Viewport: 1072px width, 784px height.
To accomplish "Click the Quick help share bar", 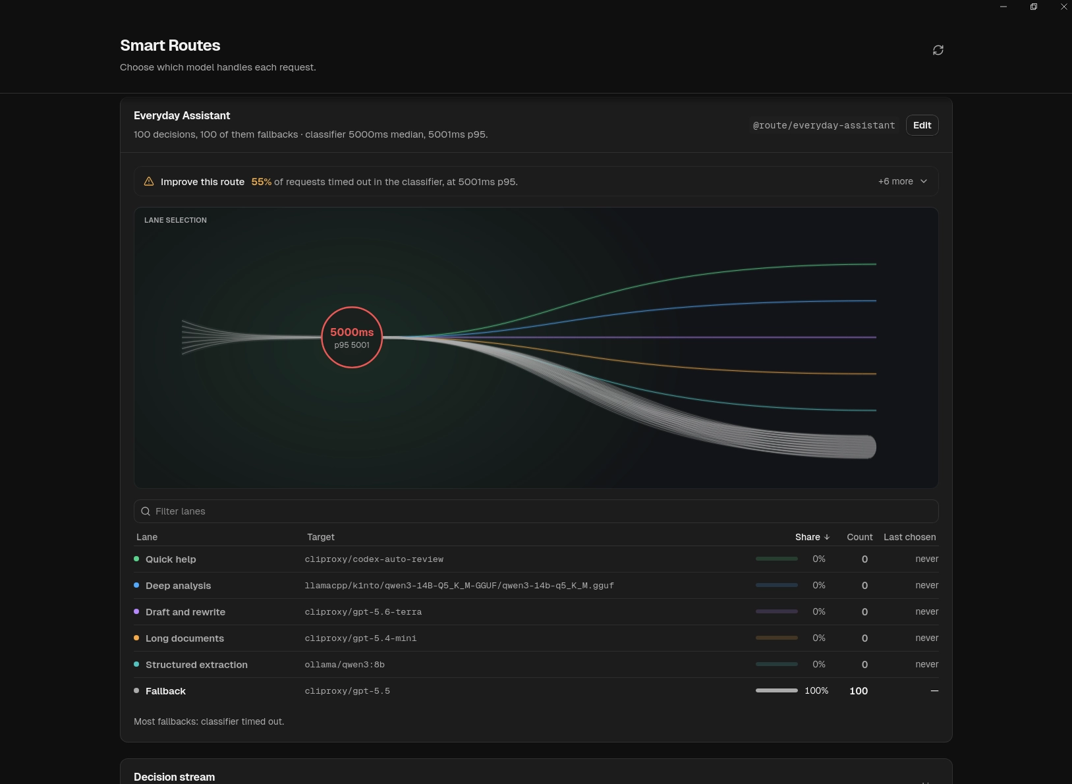I will coord(777,559).
